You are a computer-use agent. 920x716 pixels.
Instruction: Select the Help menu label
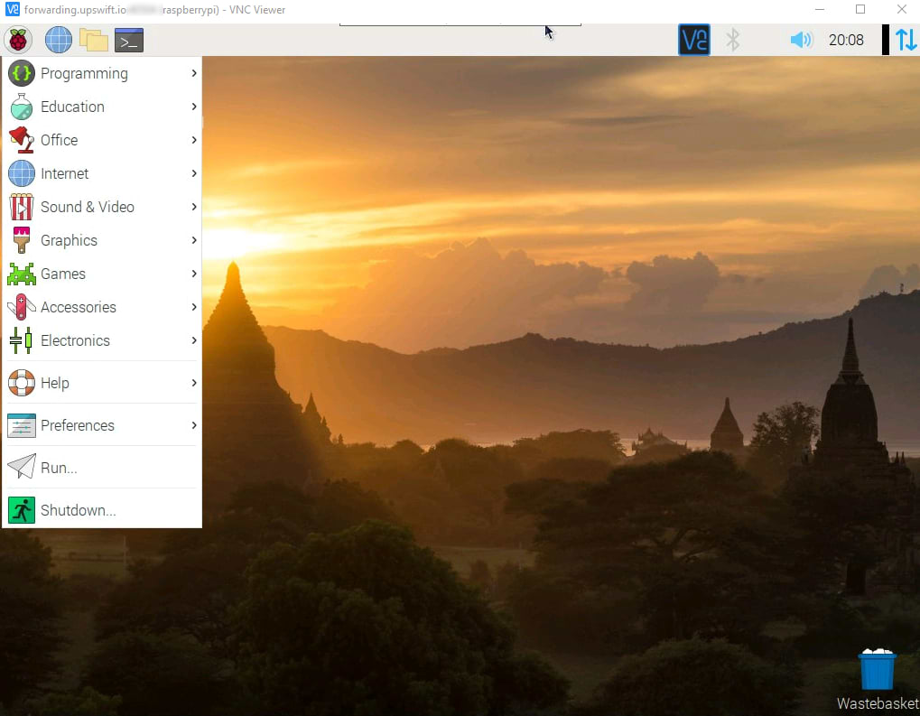[54, 383]
